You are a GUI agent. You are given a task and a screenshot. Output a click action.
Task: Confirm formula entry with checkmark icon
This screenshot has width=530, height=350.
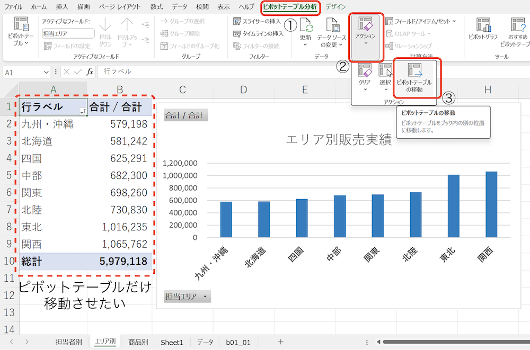78,71
